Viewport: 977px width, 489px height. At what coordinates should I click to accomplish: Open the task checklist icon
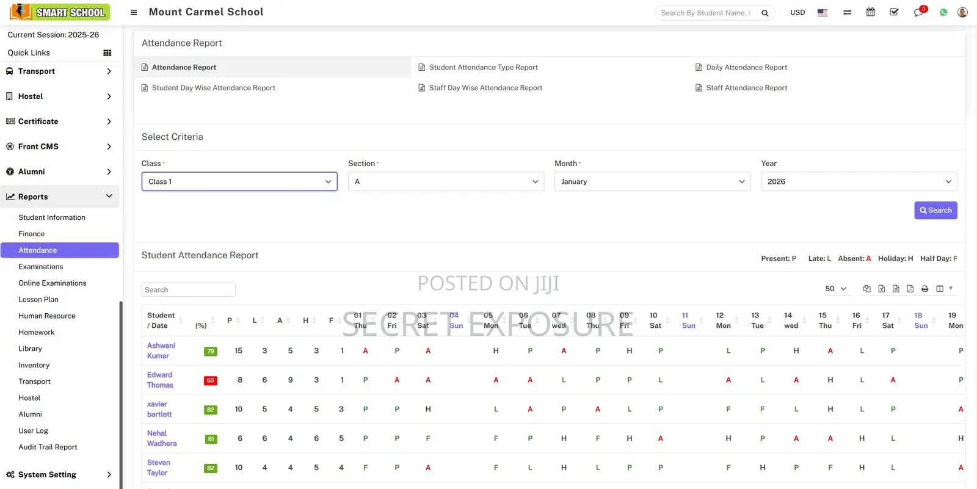(894, 12)
